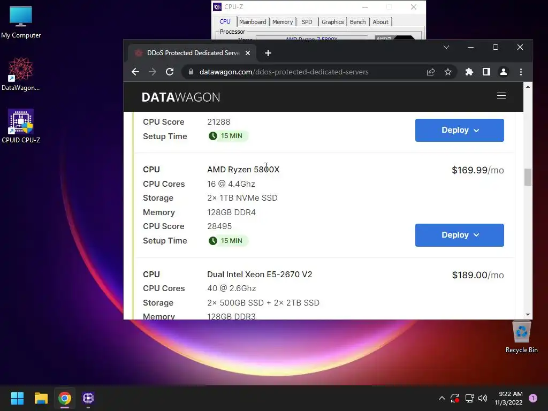Reload the DataWagon page
548x411 pixels.
pos(170,72)
